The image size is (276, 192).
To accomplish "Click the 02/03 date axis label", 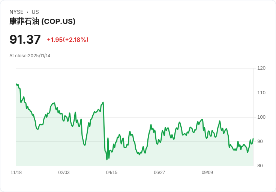I will click(64, 173).
